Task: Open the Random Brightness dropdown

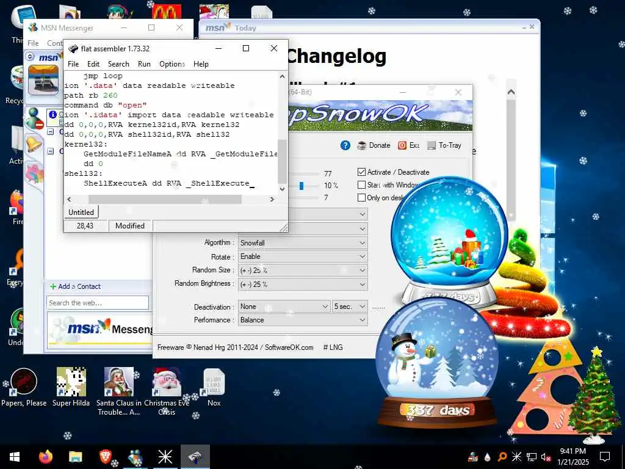Action: click(303, 285)
